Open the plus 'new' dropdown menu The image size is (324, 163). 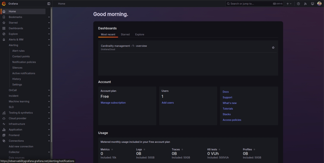click(289, 4)
